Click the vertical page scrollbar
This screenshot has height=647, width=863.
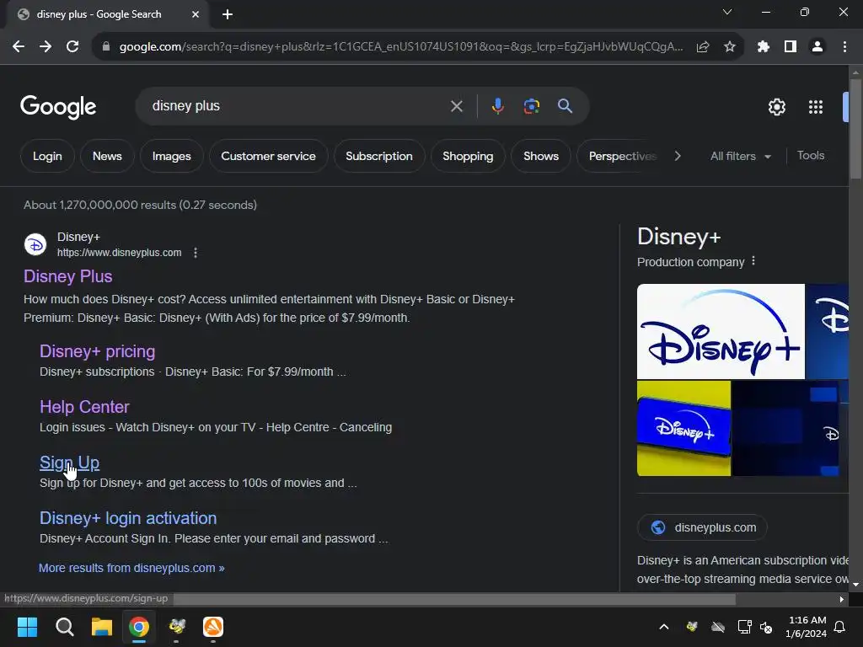click(855, 129)
